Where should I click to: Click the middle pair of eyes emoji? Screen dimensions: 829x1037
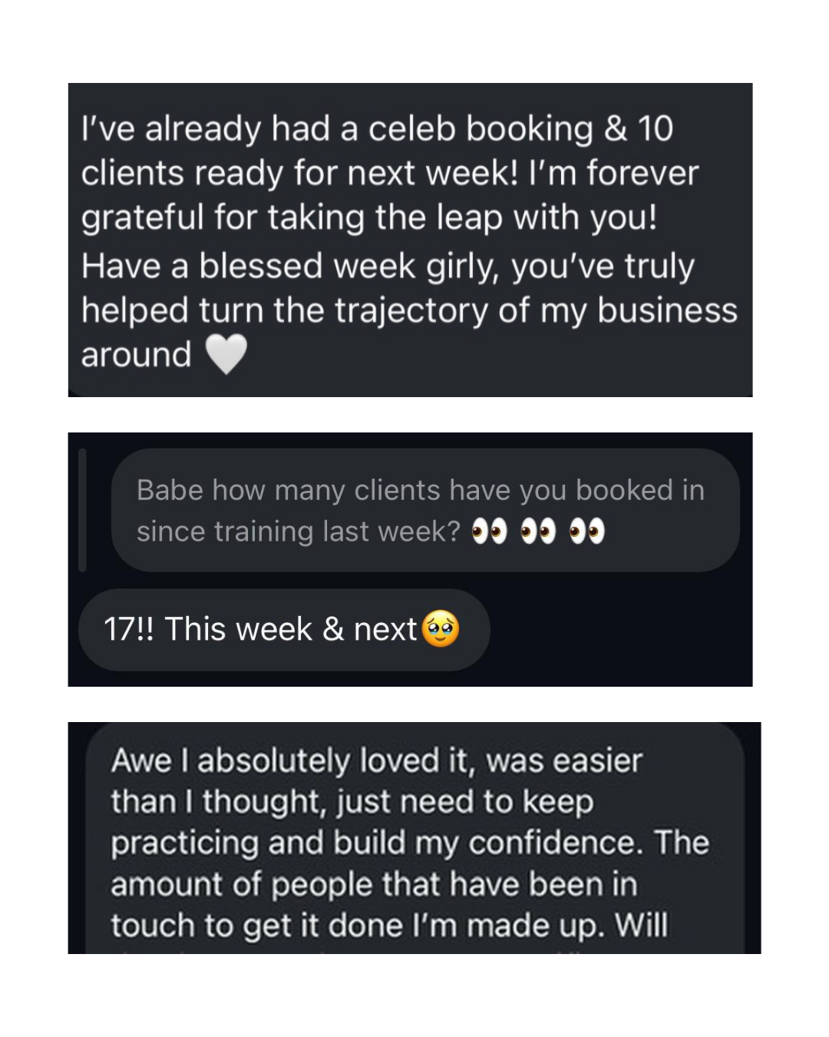tap(538, 532)
